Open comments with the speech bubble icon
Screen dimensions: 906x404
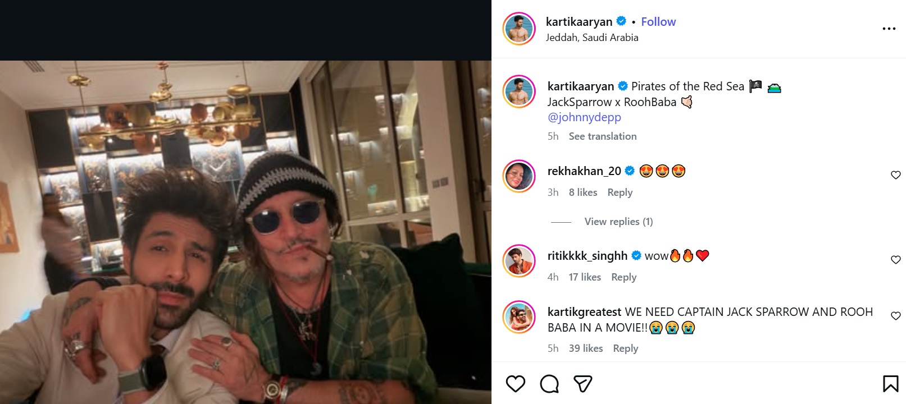(549, 384)
